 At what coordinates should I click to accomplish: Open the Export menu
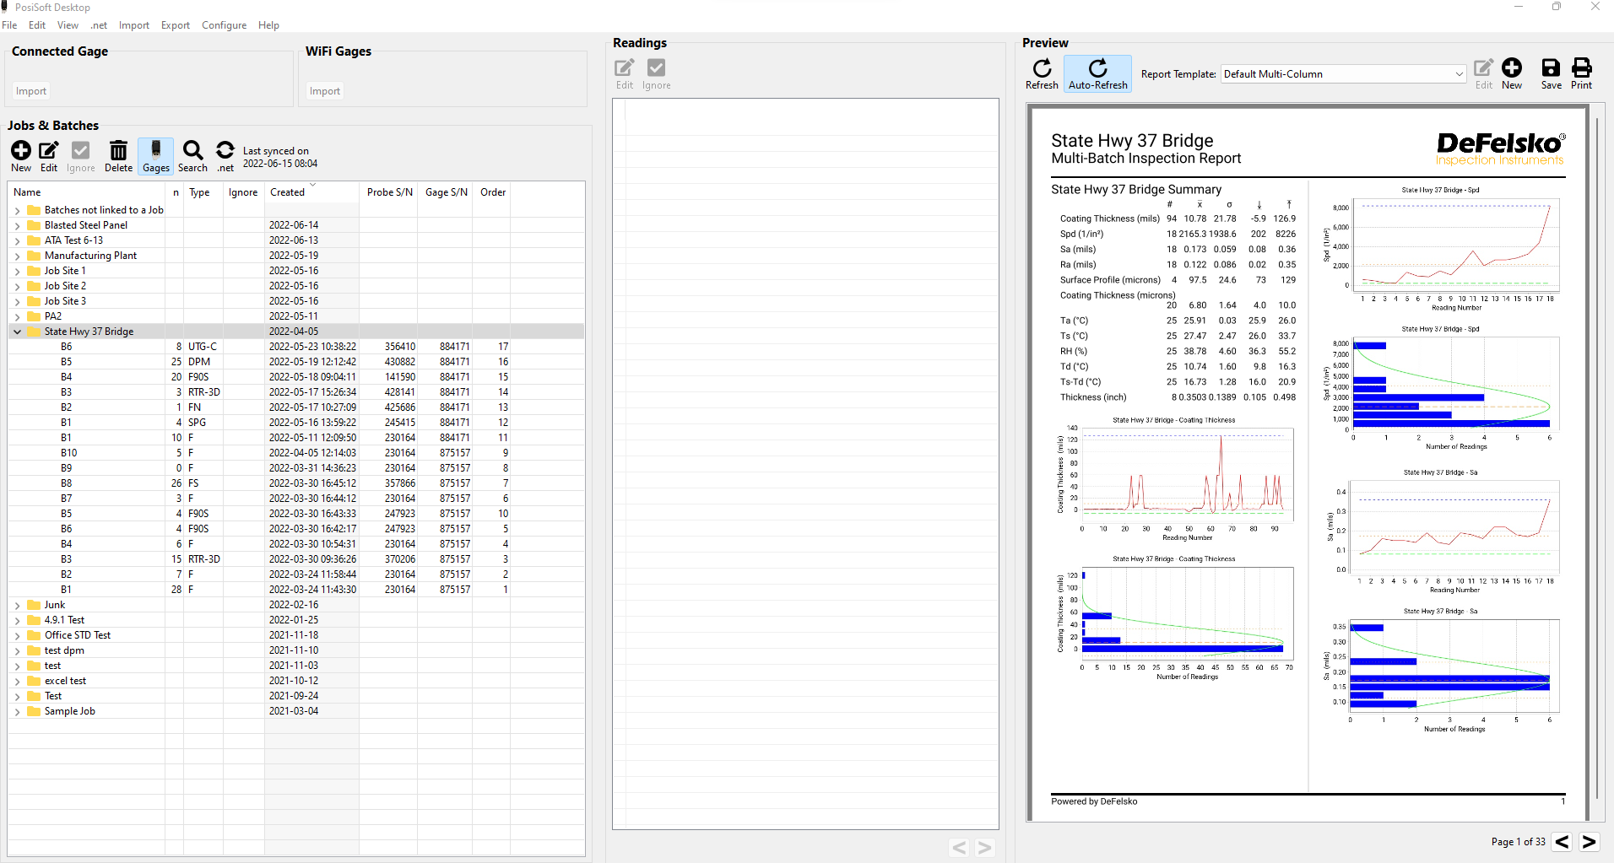[x=176, y=25]
